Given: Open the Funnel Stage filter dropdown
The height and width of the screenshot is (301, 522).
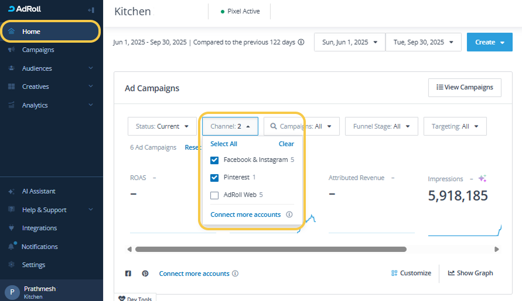Looking at the screenshot, I should coord(381,126).
